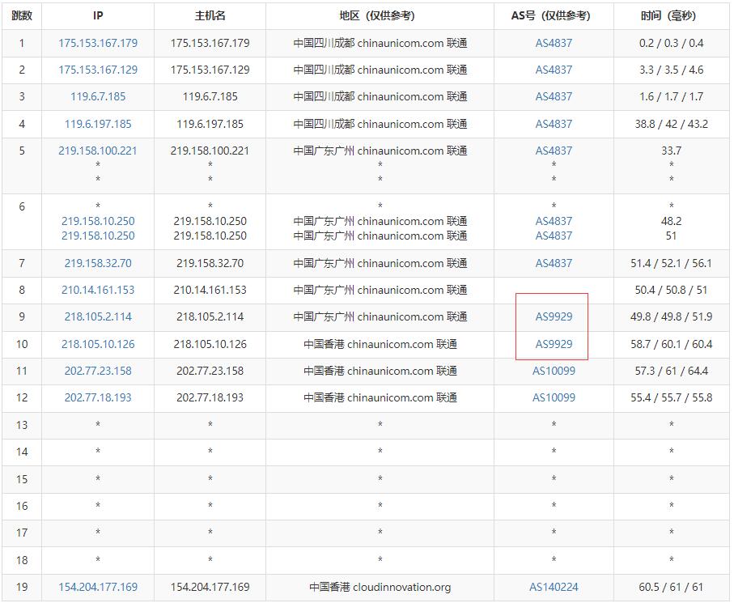
Task: Open IP link 218.105.10.126
Action: point(98,344)
